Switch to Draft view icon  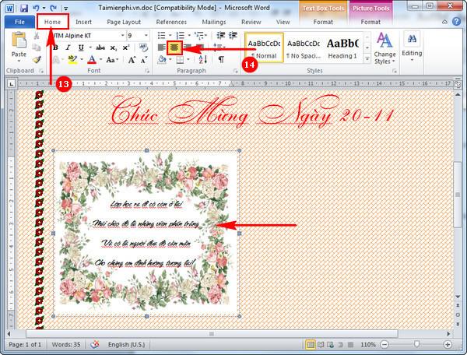(350, 345)
